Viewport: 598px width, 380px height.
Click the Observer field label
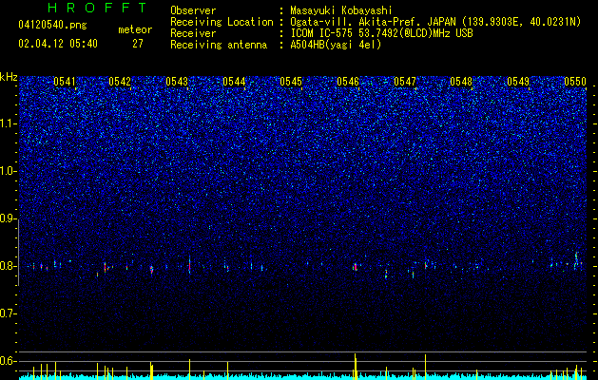click(x=193, y=10)
